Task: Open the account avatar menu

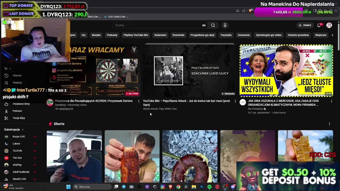Action: click(x=329, y=25)
